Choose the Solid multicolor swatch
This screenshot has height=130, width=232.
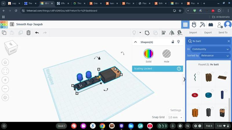point(148,54)
